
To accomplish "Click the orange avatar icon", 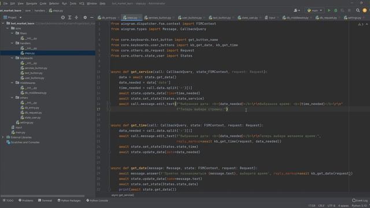I will (x=365, y=10).
